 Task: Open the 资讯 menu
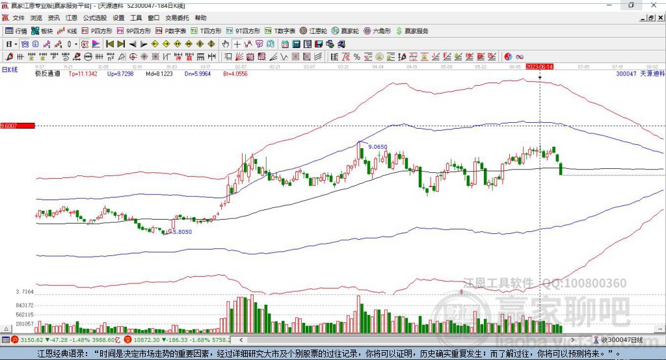[53, 18]
